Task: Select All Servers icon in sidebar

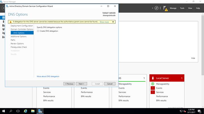Action: point(3,25)
